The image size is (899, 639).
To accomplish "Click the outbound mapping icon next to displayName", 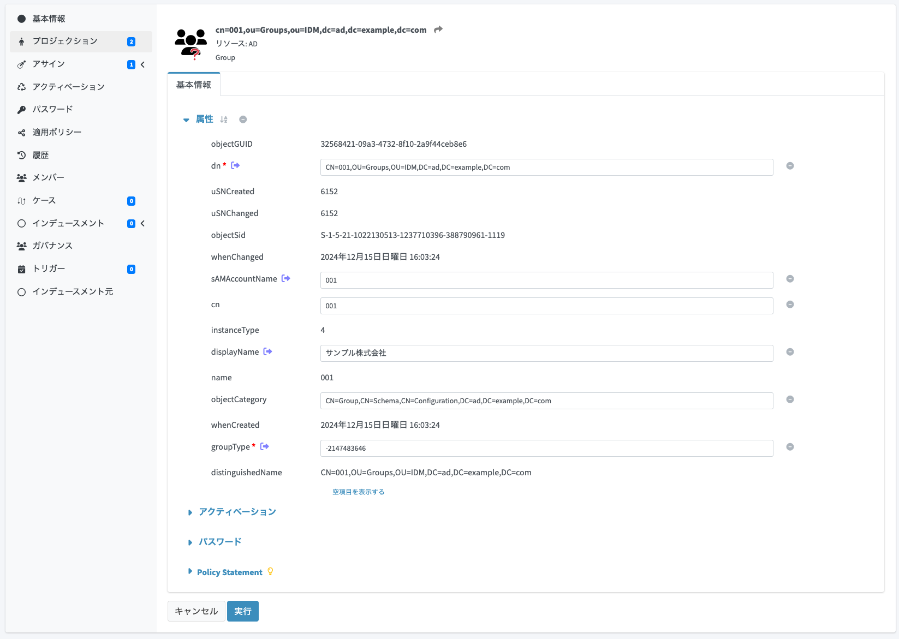I will click(x=268, y=351).
